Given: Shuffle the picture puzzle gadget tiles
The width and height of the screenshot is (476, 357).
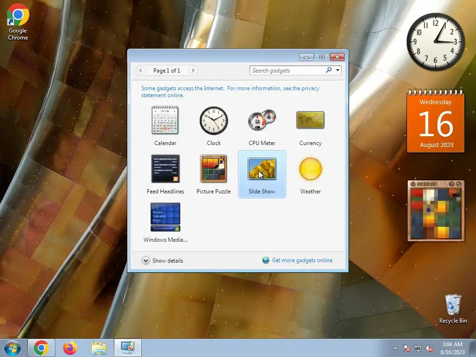Looking at the screenshot, I should click(458, 184).
